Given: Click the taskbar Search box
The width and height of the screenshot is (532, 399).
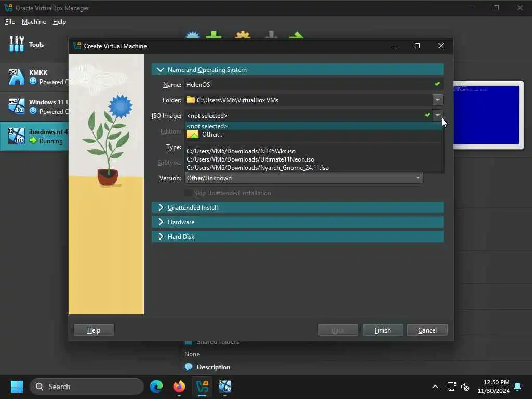Looking at the screenshot, I should [x=87, y=387].
